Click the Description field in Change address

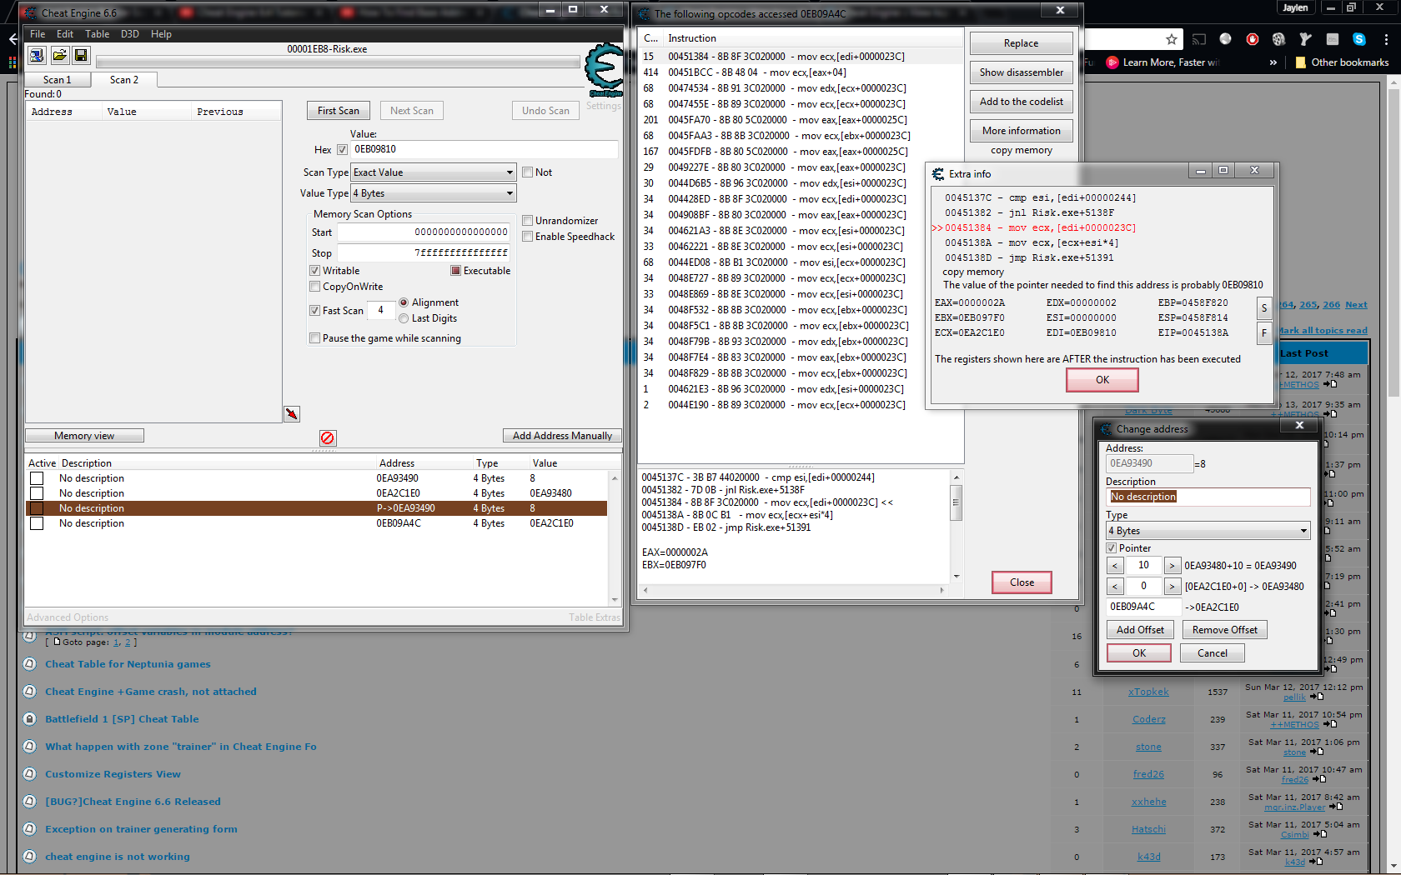tap(1208, 497)
